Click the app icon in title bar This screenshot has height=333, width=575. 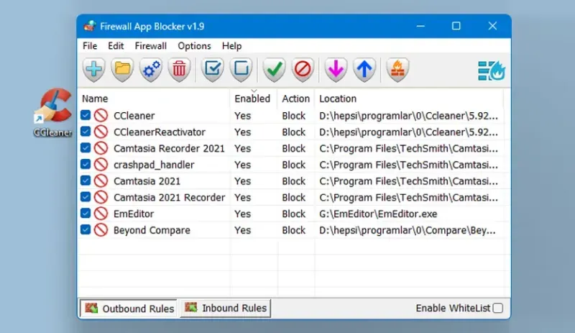pos(90,26)
